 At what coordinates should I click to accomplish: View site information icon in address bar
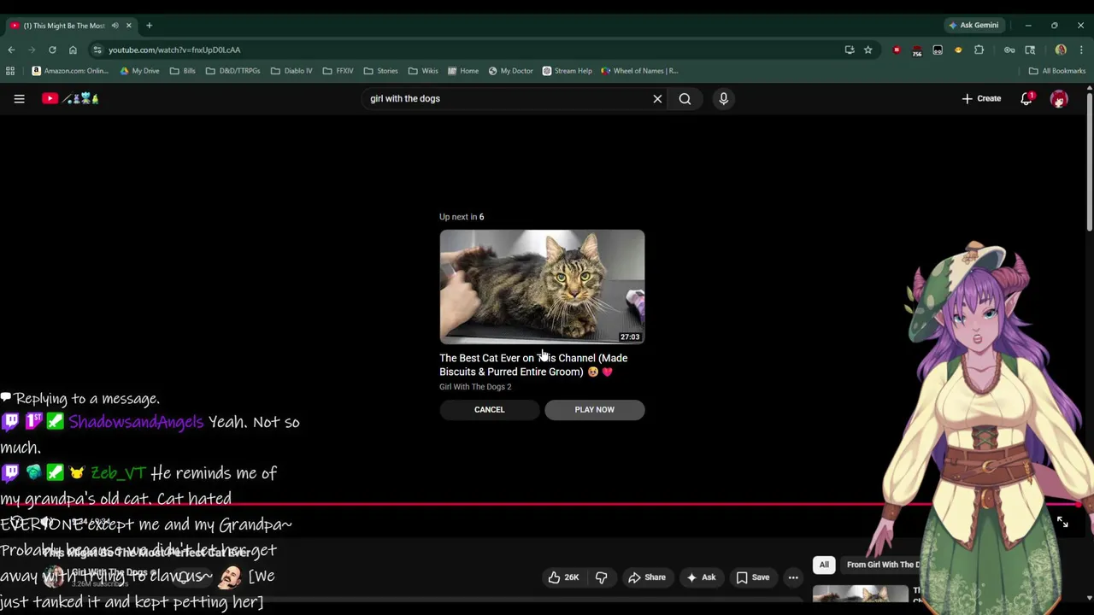click(97, 50)
